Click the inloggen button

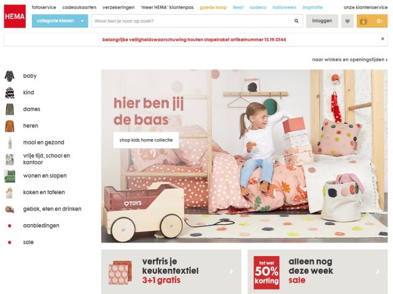coord(322,21)
